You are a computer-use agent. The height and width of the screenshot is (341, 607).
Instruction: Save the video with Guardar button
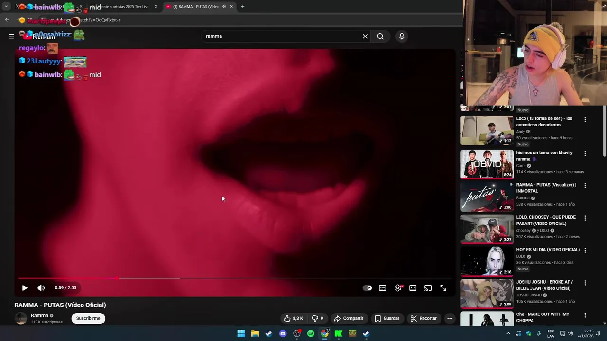[x=386, y=318]
